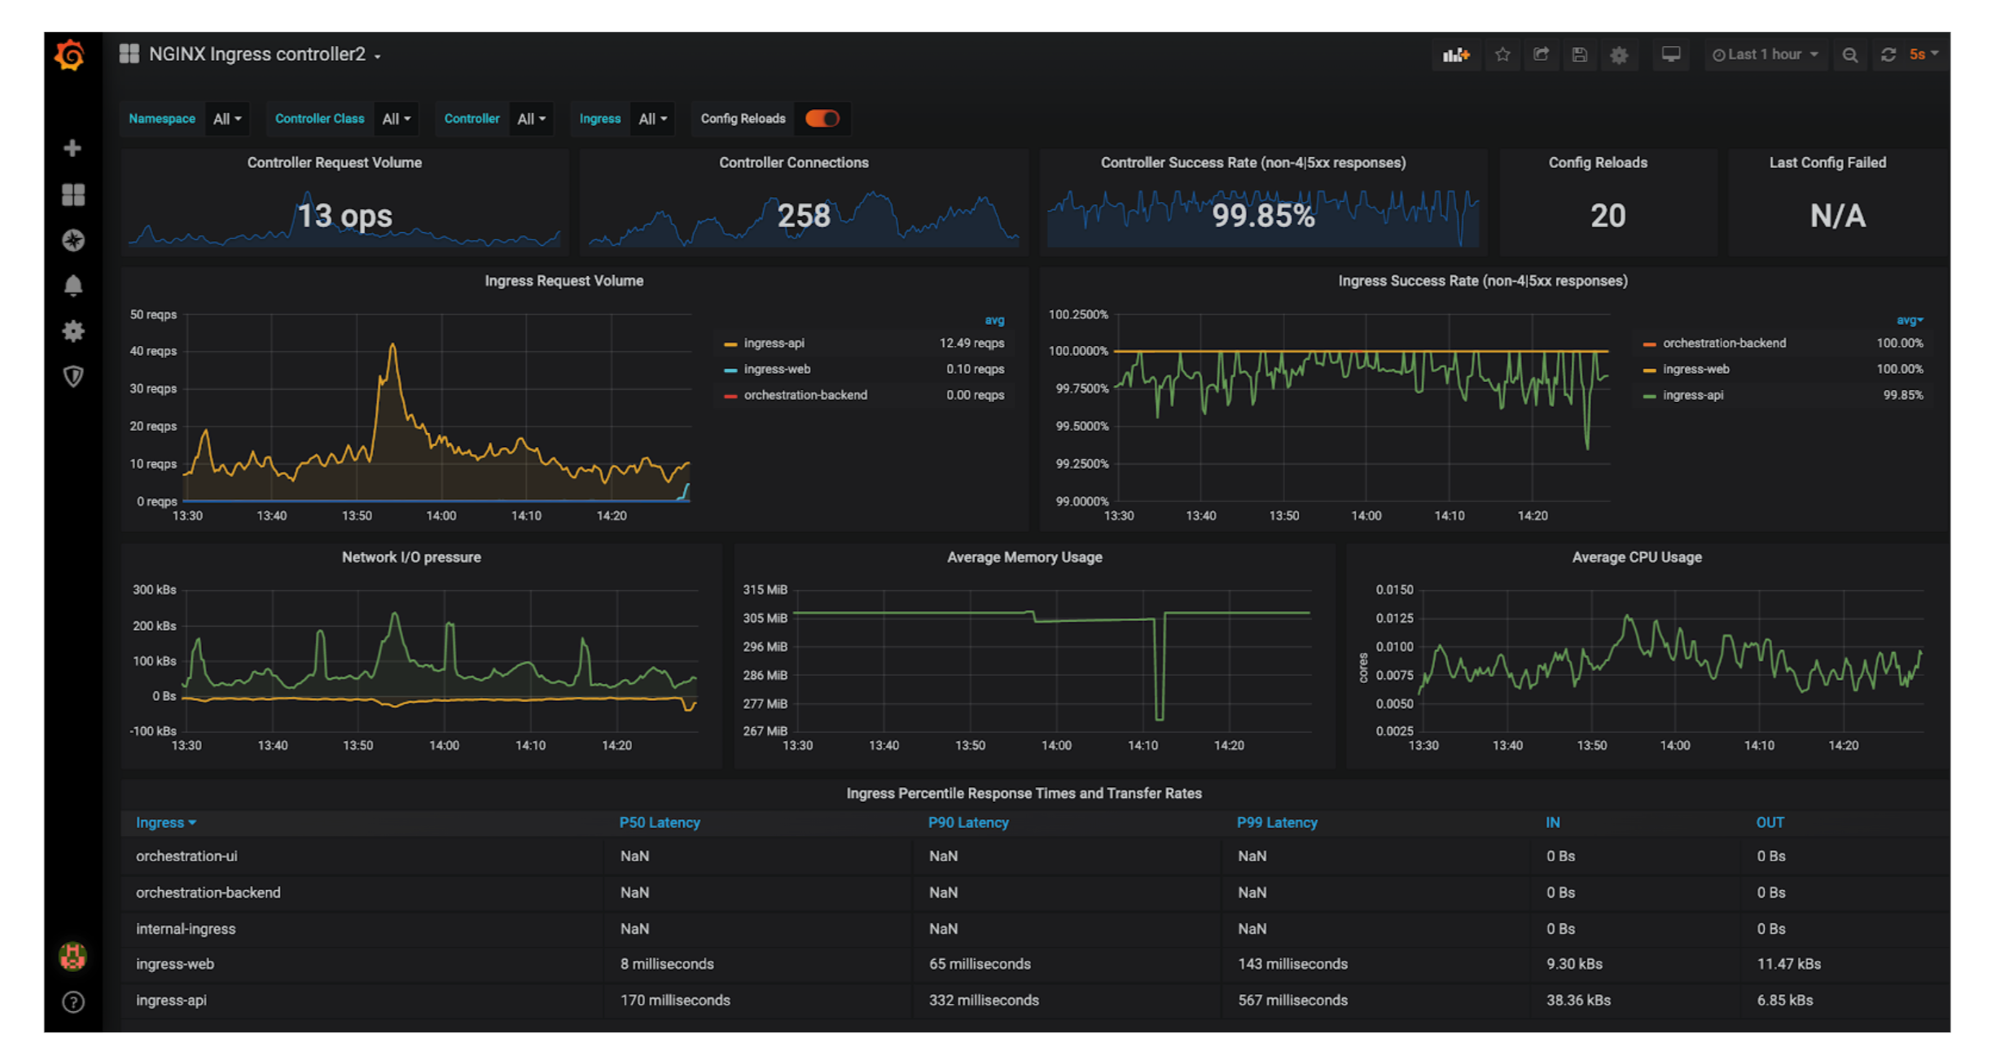Click the Add panel icon

1455,55
